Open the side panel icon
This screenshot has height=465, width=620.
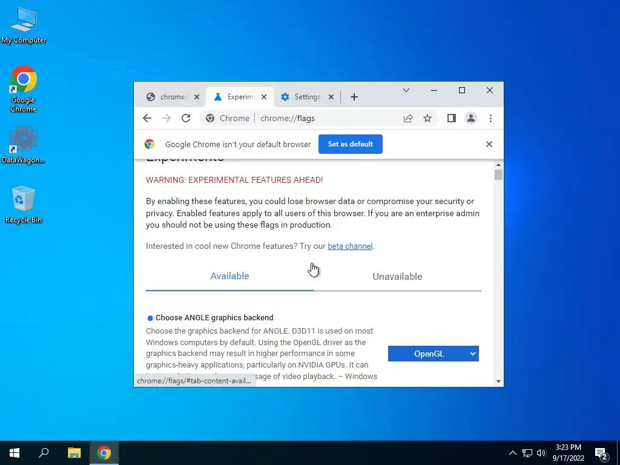(452, 118)
